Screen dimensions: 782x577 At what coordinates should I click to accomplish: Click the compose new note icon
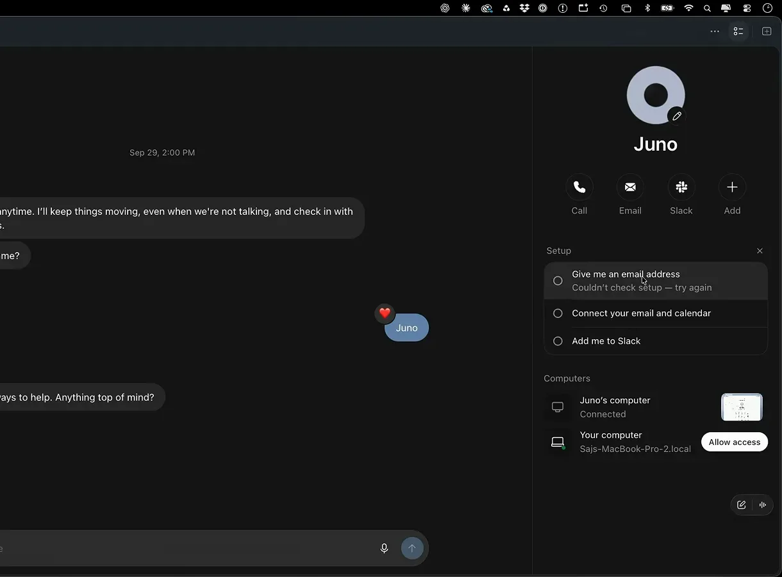[741, 505]
